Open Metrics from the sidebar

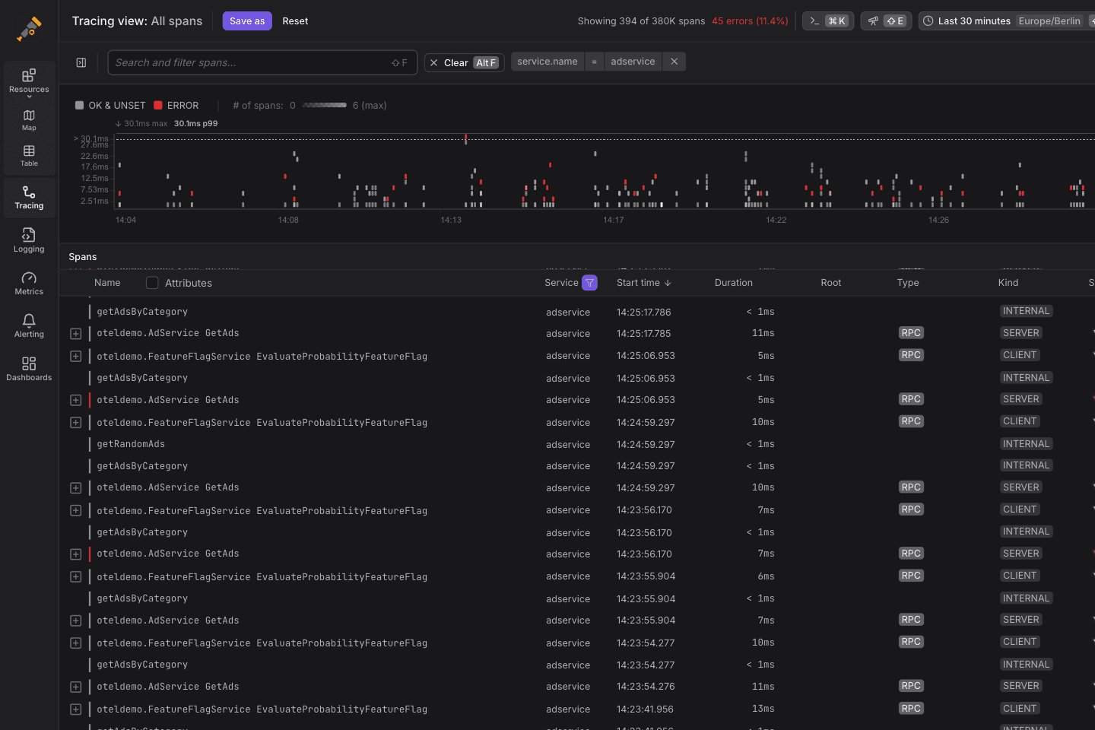tap(29, 282)
